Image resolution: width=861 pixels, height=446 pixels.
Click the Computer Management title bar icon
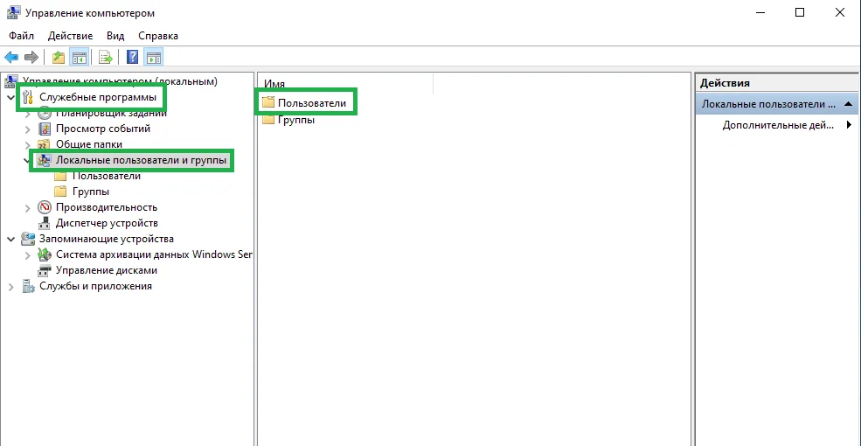click(x=14, y=12)
